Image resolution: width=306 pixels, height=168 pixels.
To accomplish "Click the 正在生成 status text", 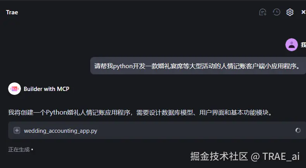I will [x=19, y=149].
